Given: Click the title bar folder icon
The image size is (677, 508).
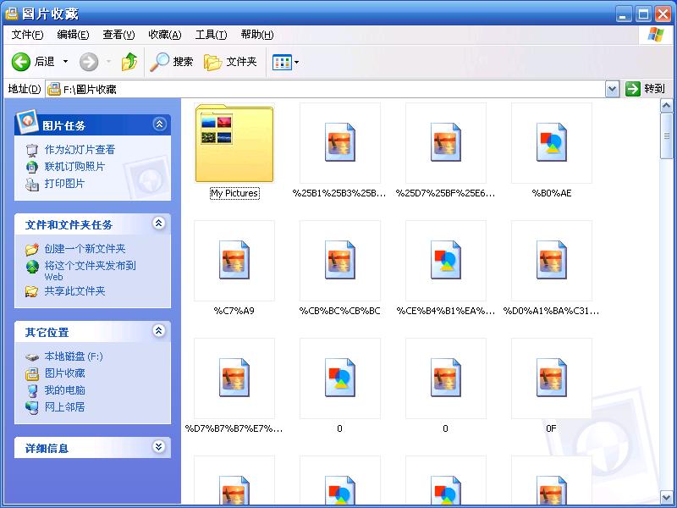Looking at the screenshot, I should [12, 14].
